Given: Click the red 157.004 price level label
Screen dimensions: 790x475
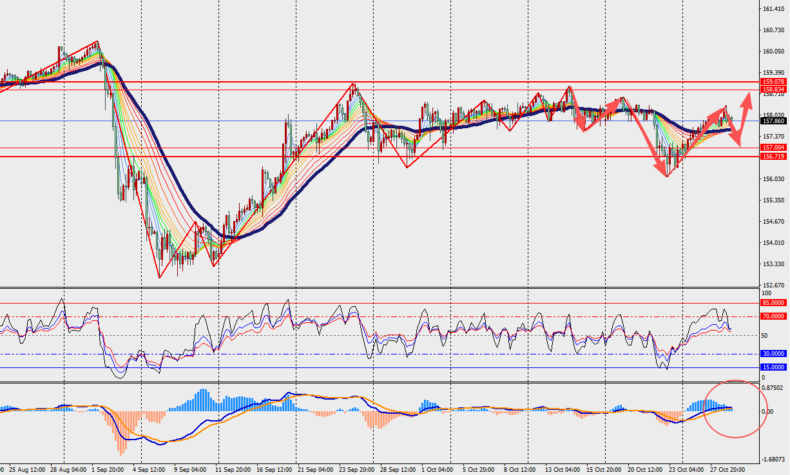Looking at the screenshot, I should point(773,148).
